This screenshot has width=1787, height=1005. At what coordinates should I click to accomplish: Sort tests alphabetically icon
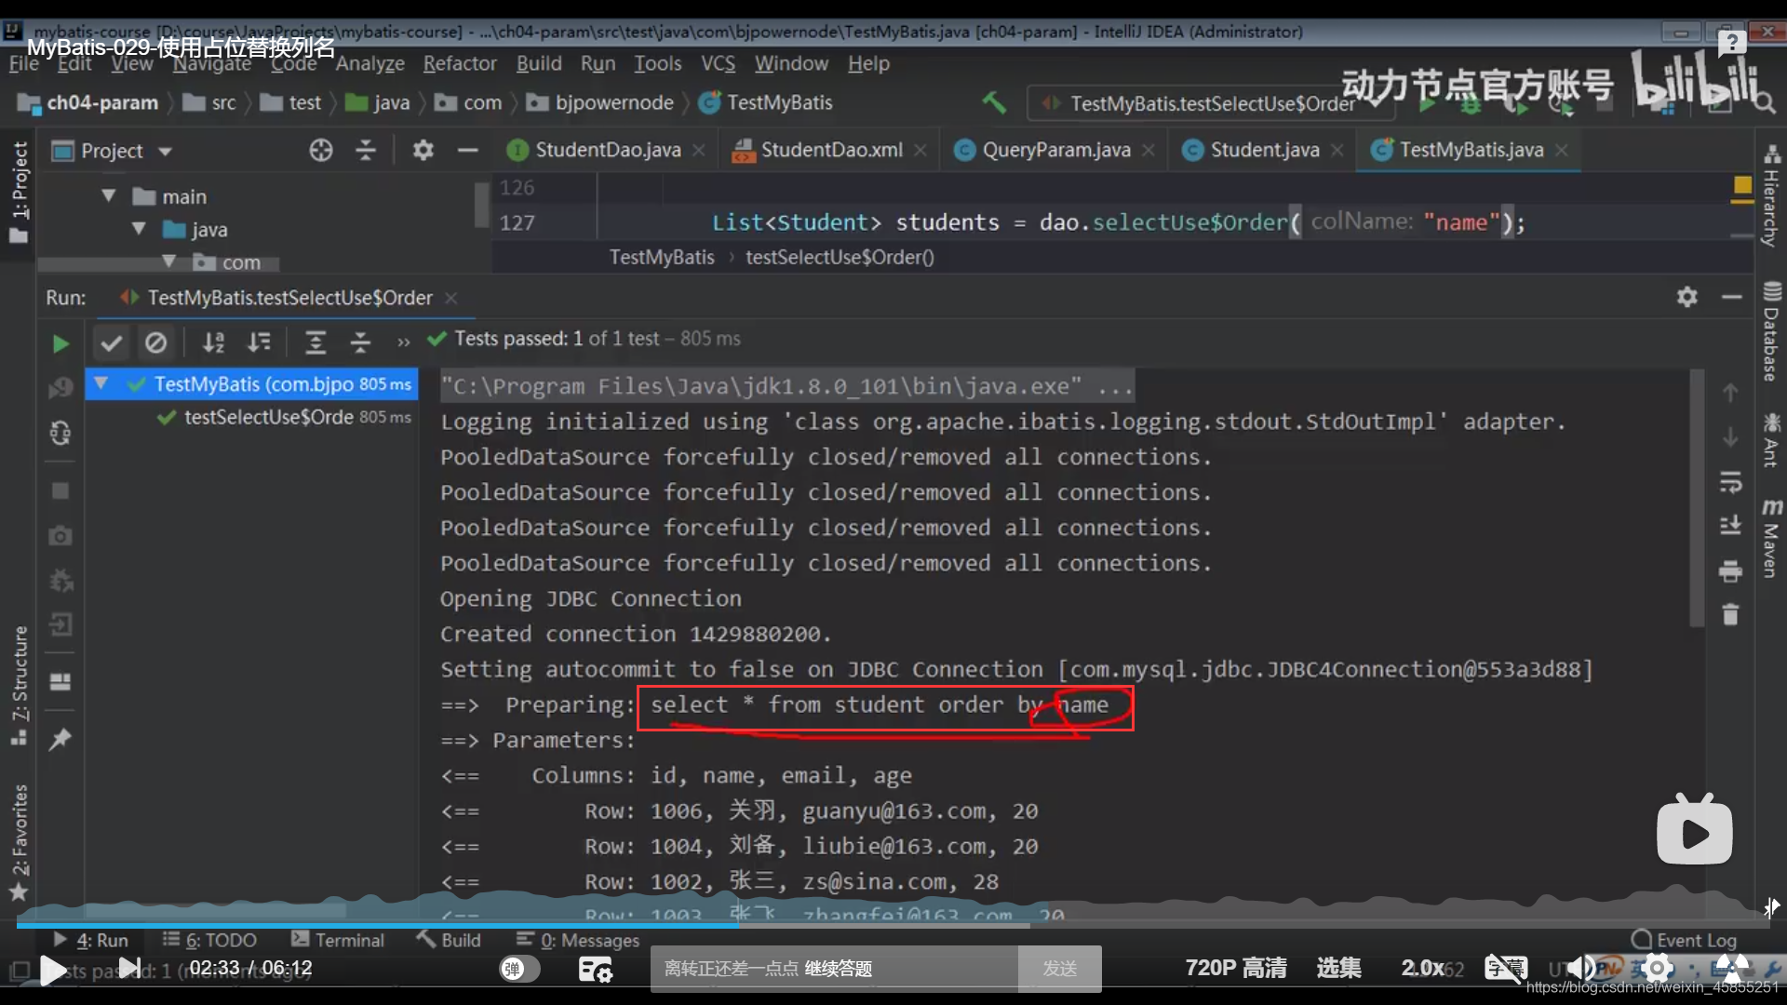[214, 343]
